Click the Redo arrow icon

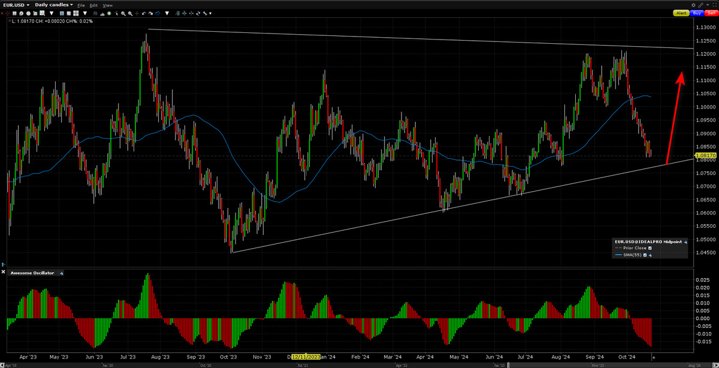click(x=150, y=13)
